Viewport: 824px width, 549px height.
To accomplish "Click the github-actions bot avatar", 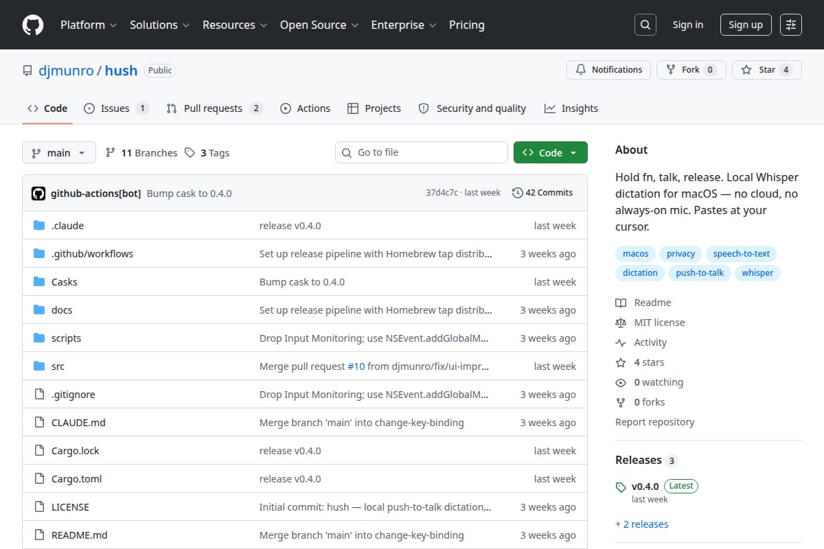I will [38, 194].
